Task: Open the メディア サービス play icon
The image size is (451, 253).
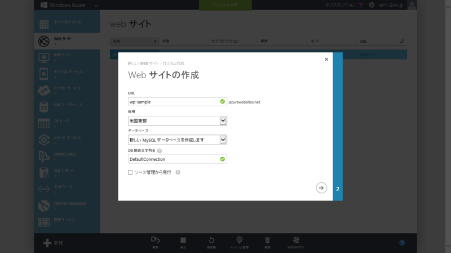Action: pos(44,140)
